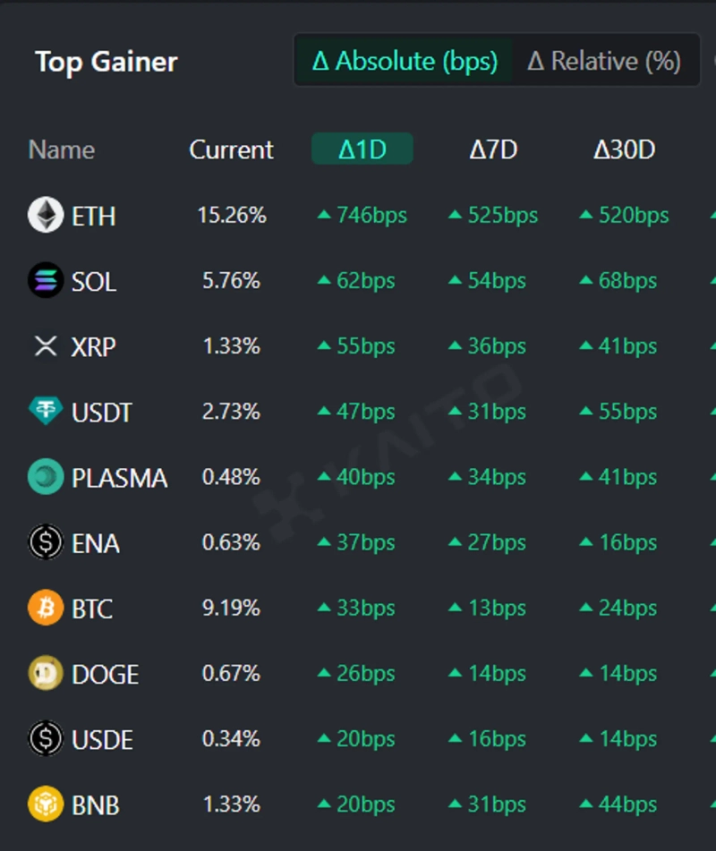Sort by the Name column header
The image size is (716, 851).
coord(61,149)
